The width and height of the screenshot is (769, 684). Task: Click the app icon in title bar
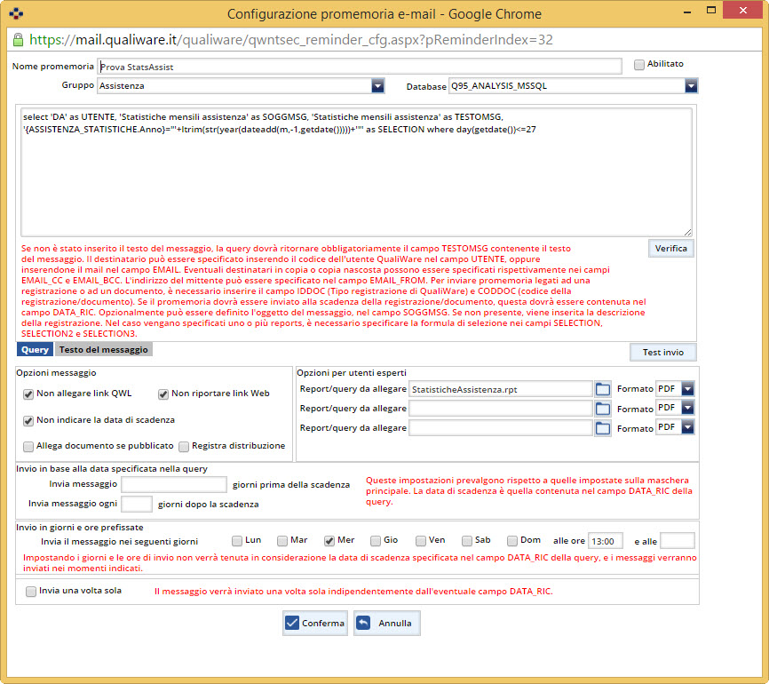pos(15,13)
